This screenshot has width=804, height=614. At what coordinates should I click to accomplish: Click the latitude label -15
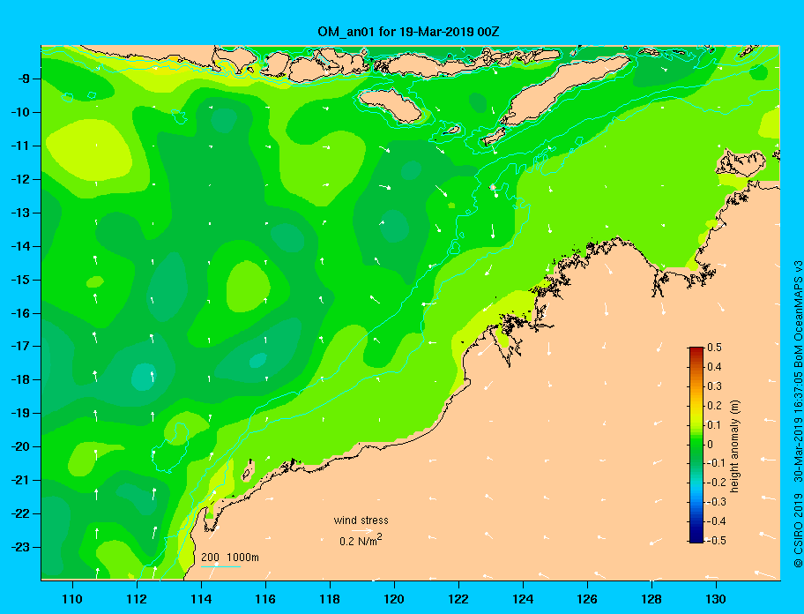point(20,280)
